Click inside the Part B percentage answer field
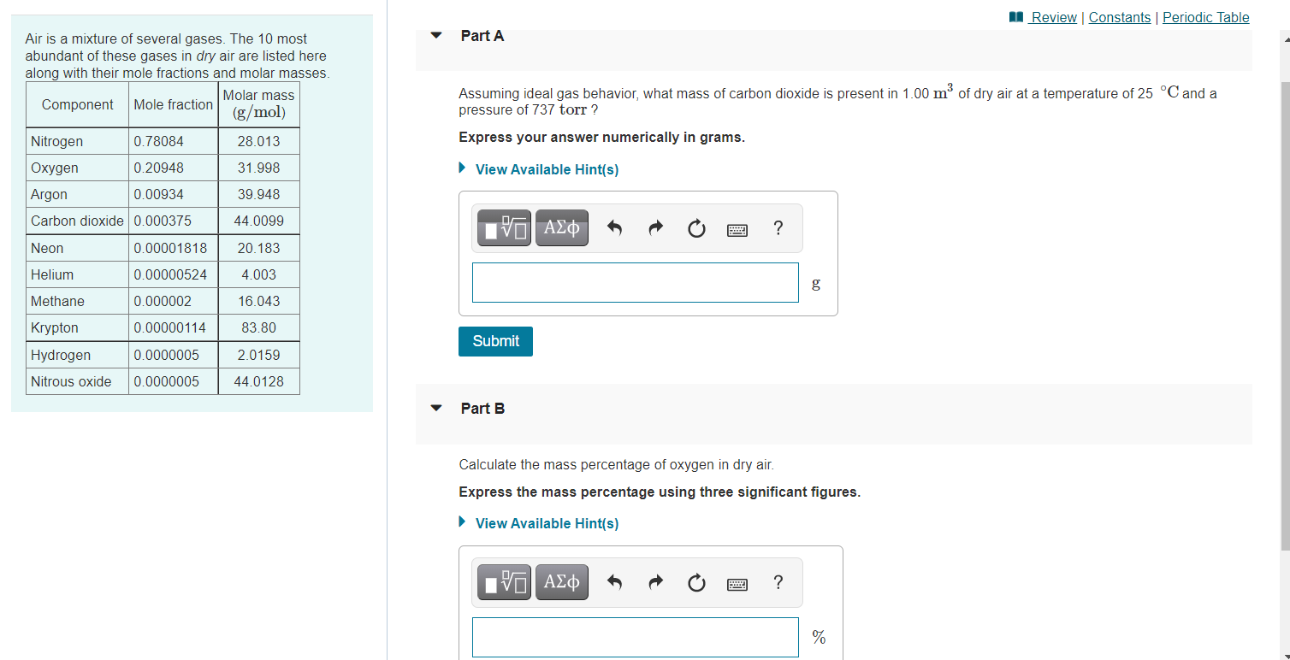Image resolution: width=1290 pixels, height=660 pixels. 635,637
